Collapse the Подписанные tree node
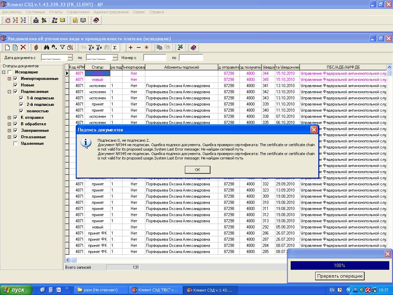This screenshot has height=295, width=393. point(10,92)
